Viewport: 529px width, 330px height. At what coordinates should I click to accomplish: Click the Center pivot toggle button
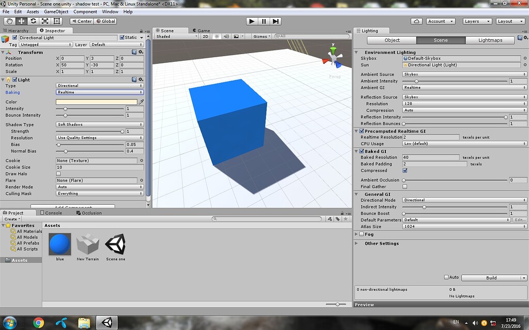point(82,21)
